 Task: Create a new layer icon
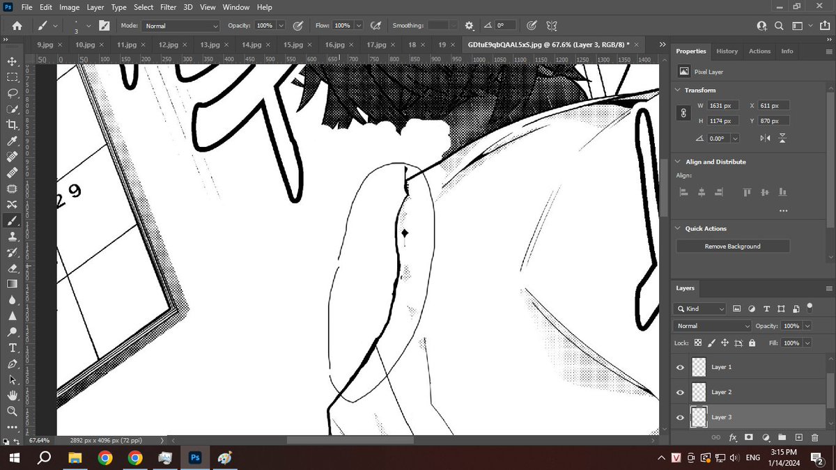798,437
